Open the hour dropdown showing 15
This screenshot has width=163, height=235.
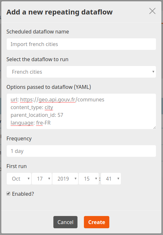[x=89, y=179]
